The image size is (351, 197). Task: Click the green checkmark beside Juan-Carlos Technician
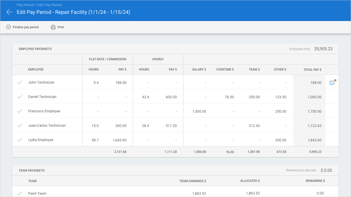click(x=20, y=125)
